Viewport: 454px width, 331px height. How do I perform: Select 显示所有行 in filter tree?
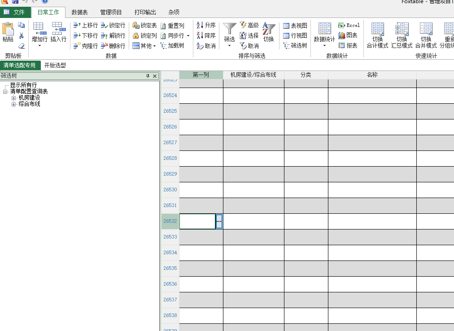point(23,85)
